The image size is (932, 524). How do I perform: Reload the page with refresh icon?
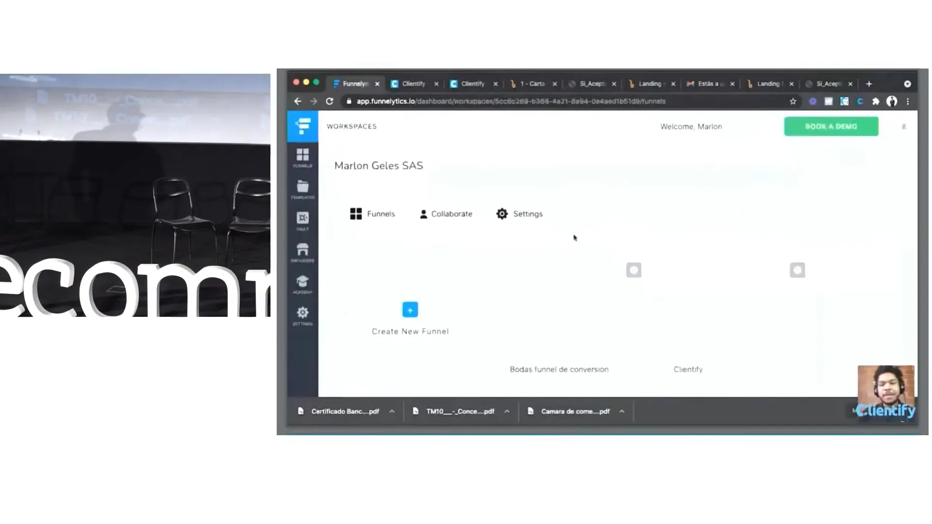(330, 101)
